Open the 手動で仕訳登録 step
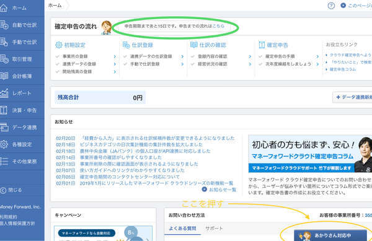This screenshot has width=372, height=241. (x=144, y=64)
